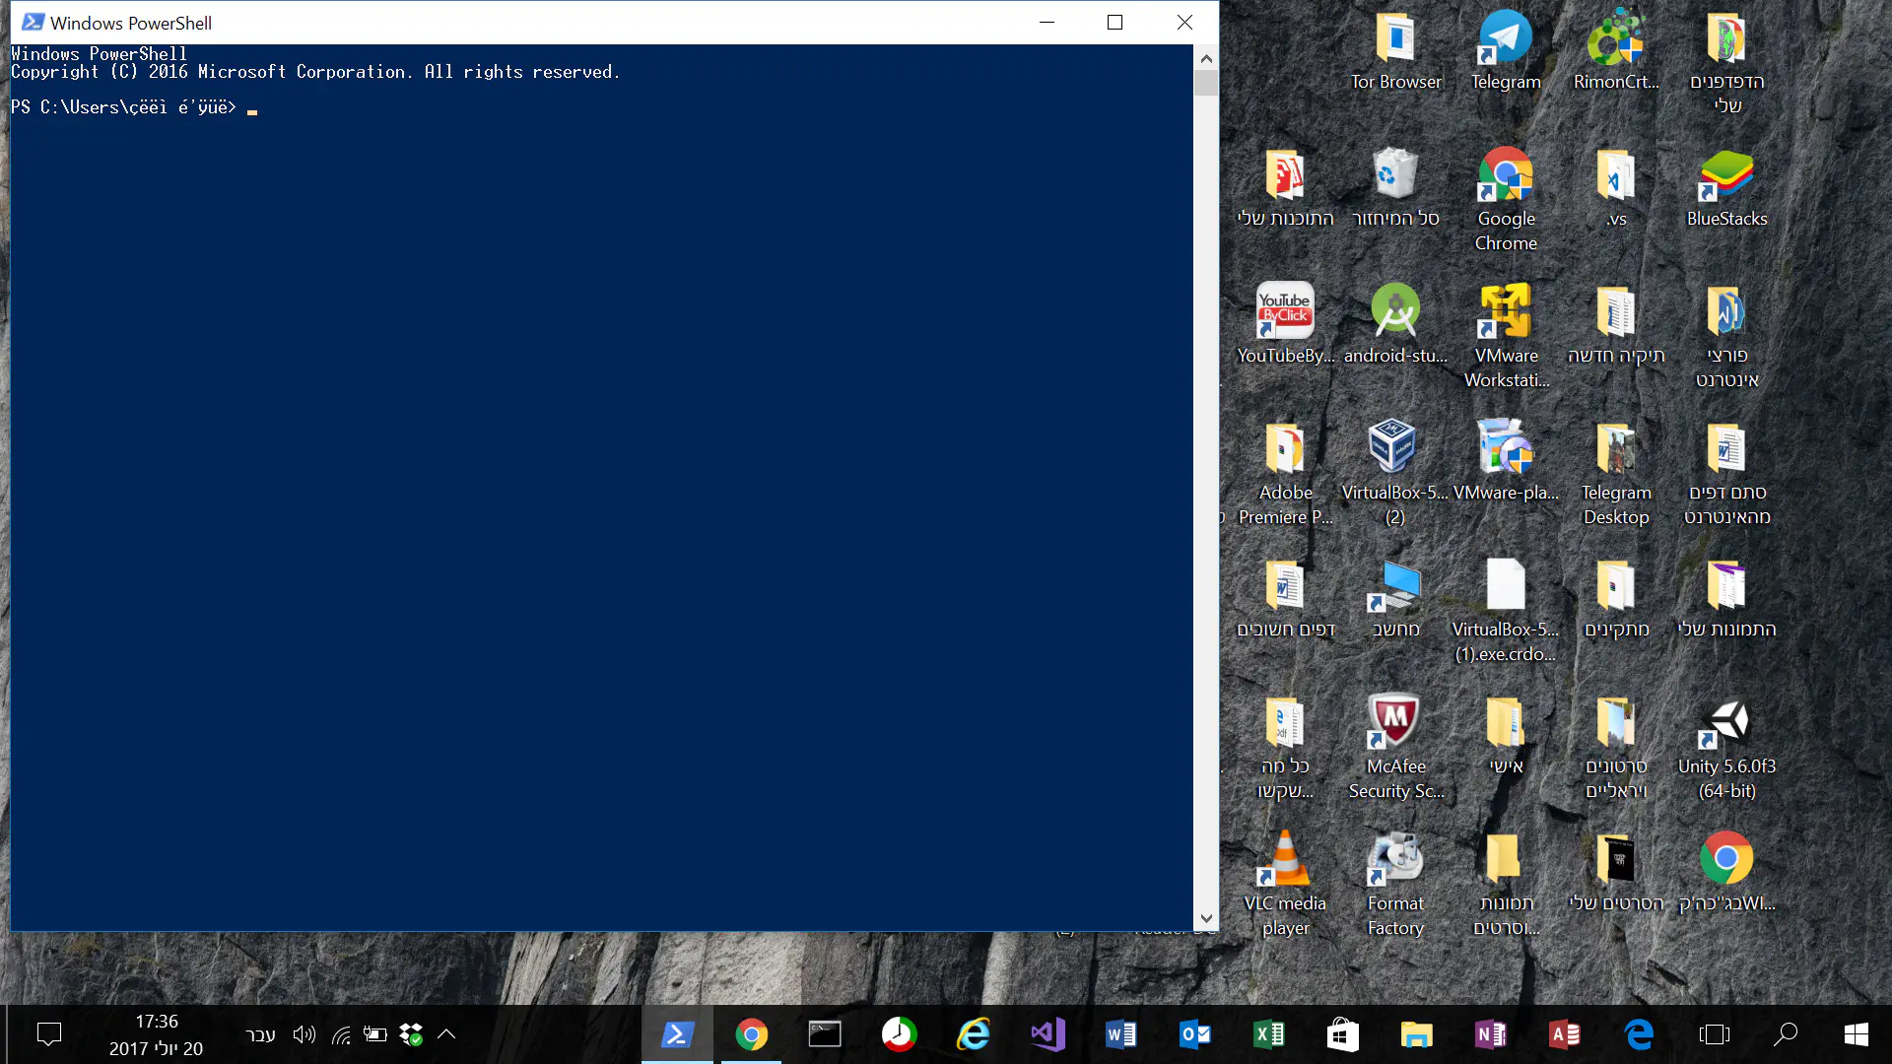Screen dimensions: 1892x1064
Task: Open the Tor Browser folder icon
Action: click(x=1394, y=39)
